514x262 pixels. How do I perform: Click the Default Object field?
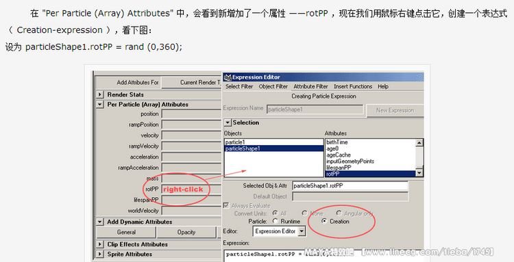[350, 196]
